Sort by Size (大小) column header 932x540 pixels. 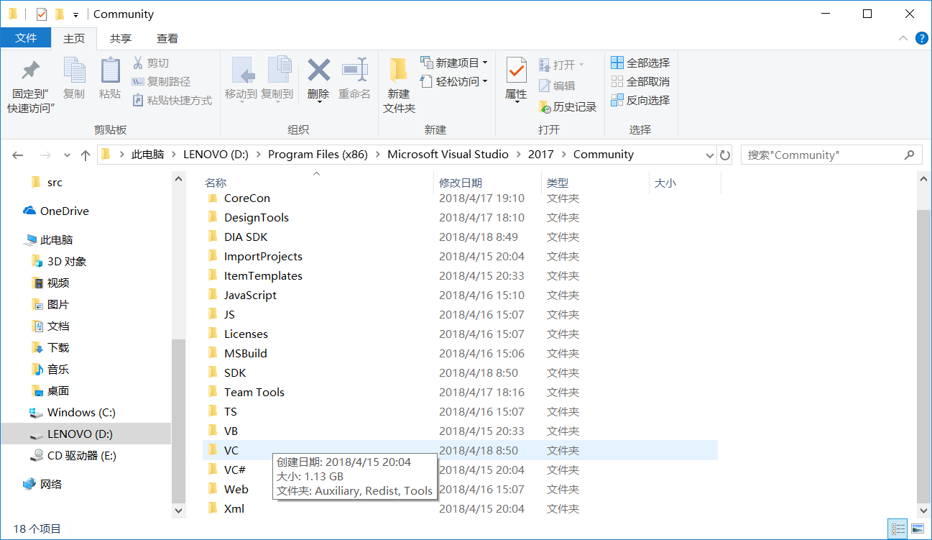coord(665,183)
